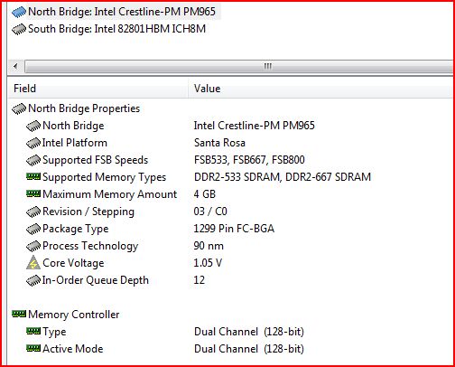Image resolution: width=455 pixels, height=367 pixels.
Task: Click the 4 GB value
Action: (x=205, y=194)
